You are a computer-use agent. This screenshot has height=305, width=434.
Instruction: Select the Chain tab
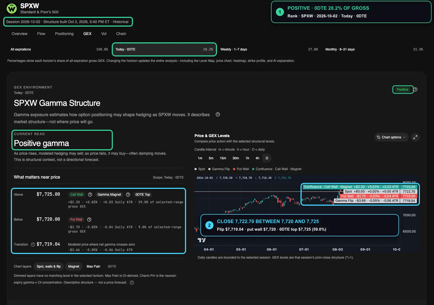click(121, 34)
